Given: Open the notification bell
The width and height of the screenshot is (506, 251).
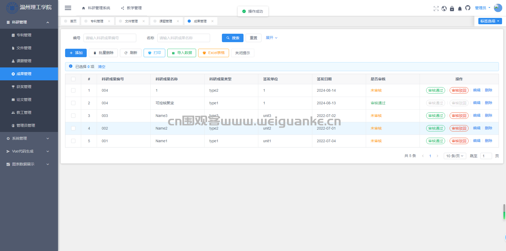Looking at the screenshot, I should point(460,8).
